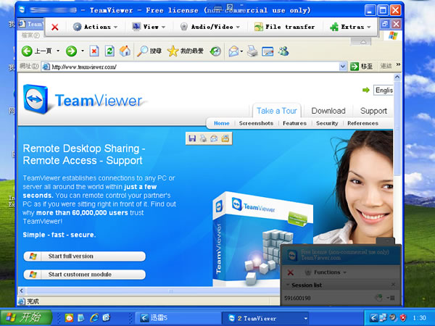Switch to the Download tab

coord(328,111)
